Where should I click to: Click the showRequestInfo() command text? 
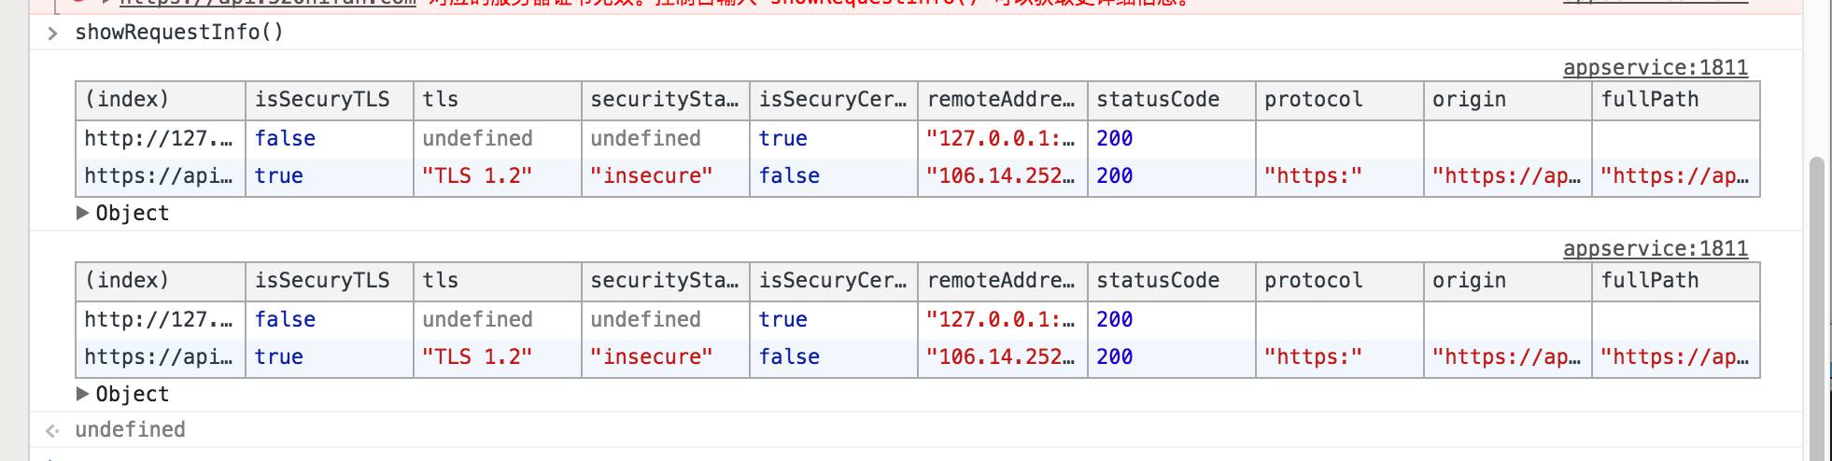(x=178, y=33)
